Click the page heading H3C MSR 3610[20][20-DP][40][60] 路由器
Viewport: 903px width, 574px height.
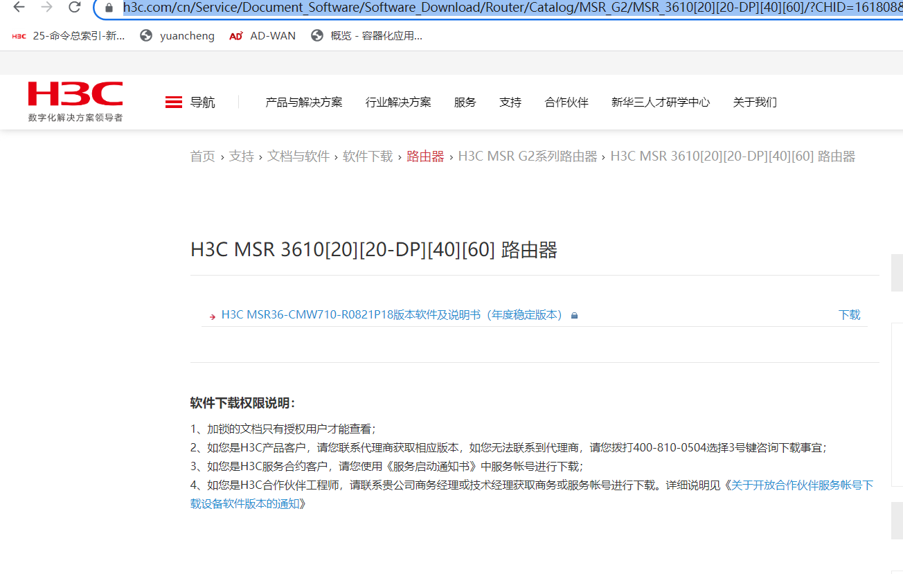[374, 250]
